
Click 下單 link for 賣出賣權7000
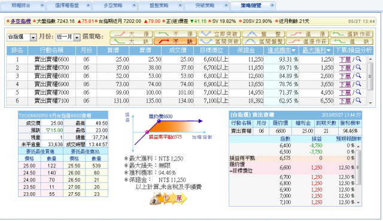[345, 93]
